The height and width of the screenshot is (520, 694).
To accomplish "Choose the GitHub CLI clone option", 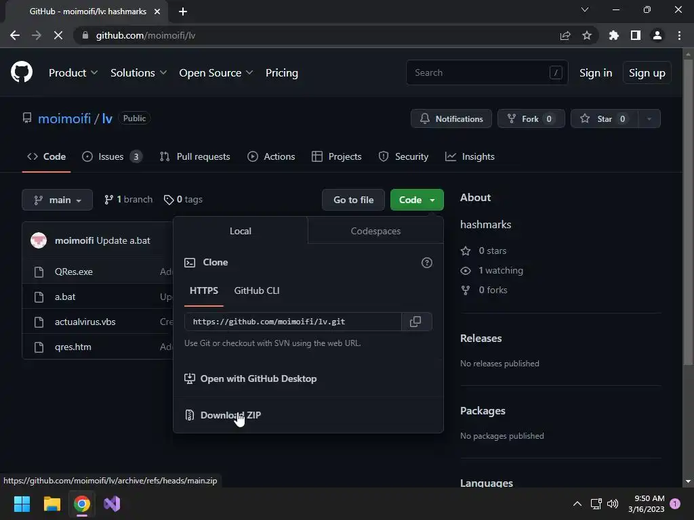I will tap(257, 290).
